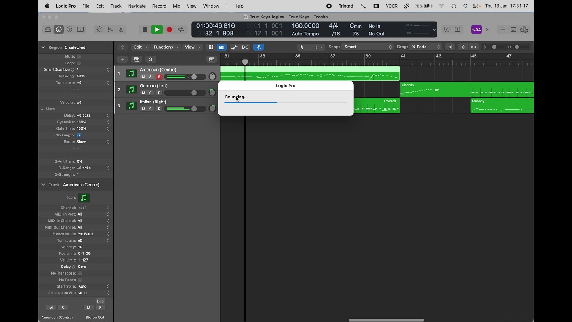Screen dimensions: 572x322
Task: Open the Editors scissors icon
Action: click(x=121, y=30)
